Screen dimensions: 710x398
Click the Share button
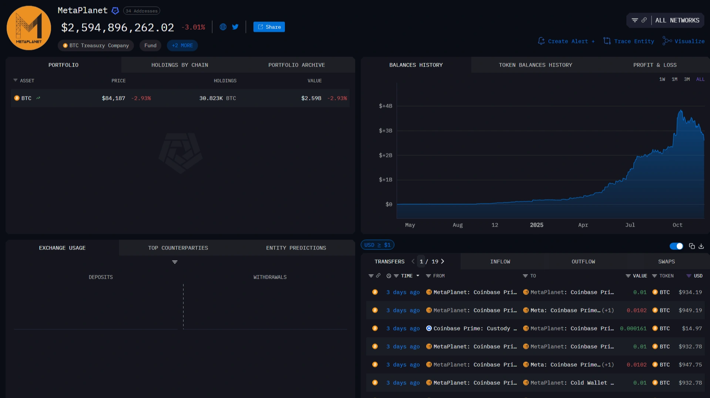[269, 27]
